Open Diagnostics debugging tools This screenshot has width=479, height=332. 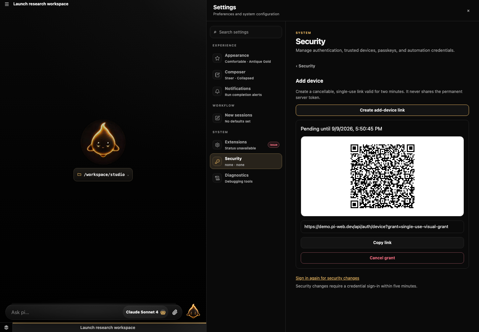pyautogui.click(x=246, y=178)
